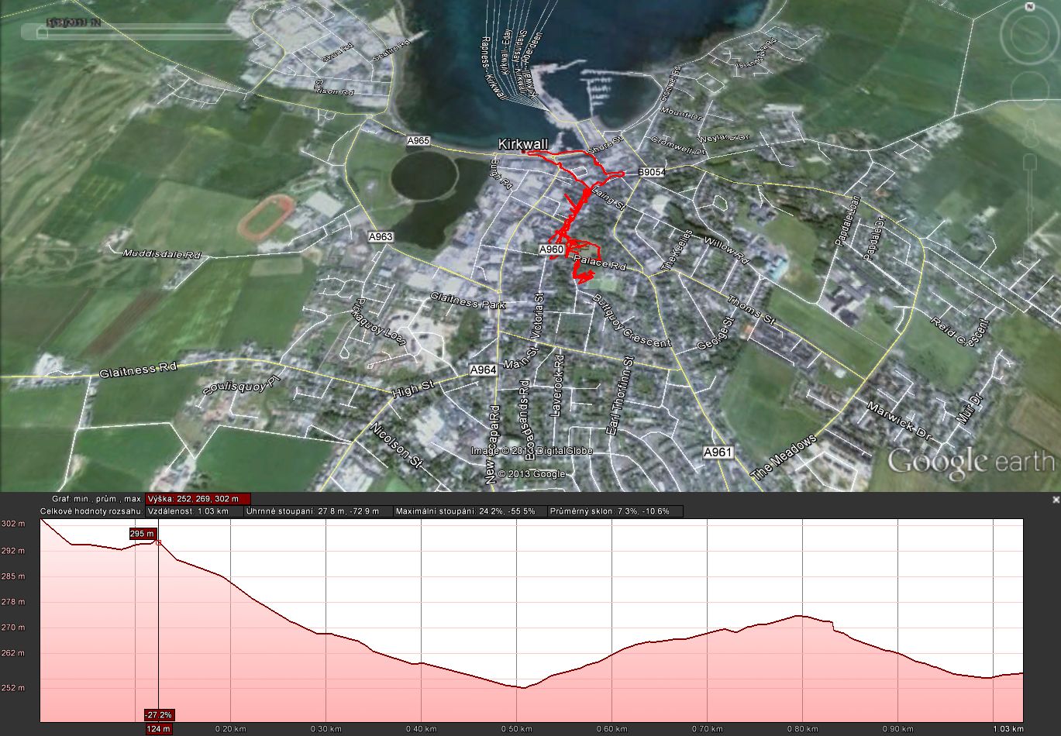
Task: Click the Google Earth logo watermark
Action: point(971,463)
